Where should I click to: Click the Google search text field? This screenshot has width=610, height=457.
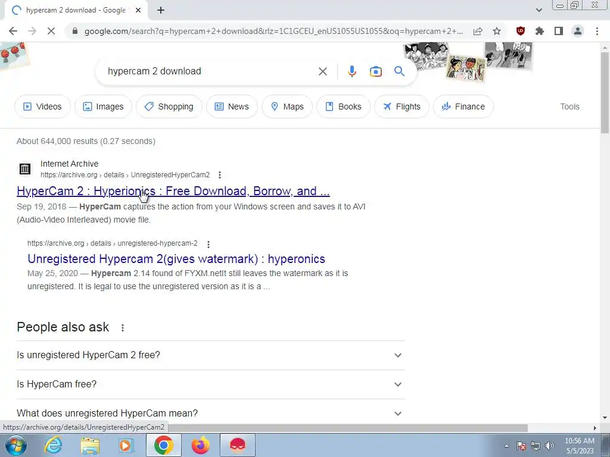[x=210, y=71]
